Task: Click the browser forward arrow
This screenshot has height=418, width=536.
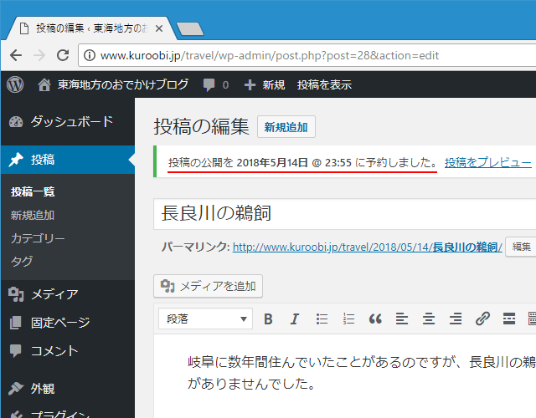Action: 39,55
